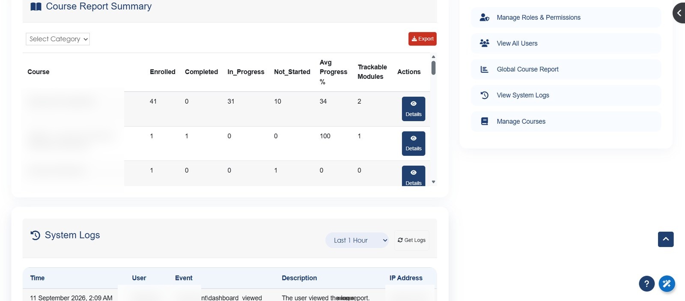685x301 pixels.
Task: Click the course table scrollbar thumb
Action: (433, 68)
